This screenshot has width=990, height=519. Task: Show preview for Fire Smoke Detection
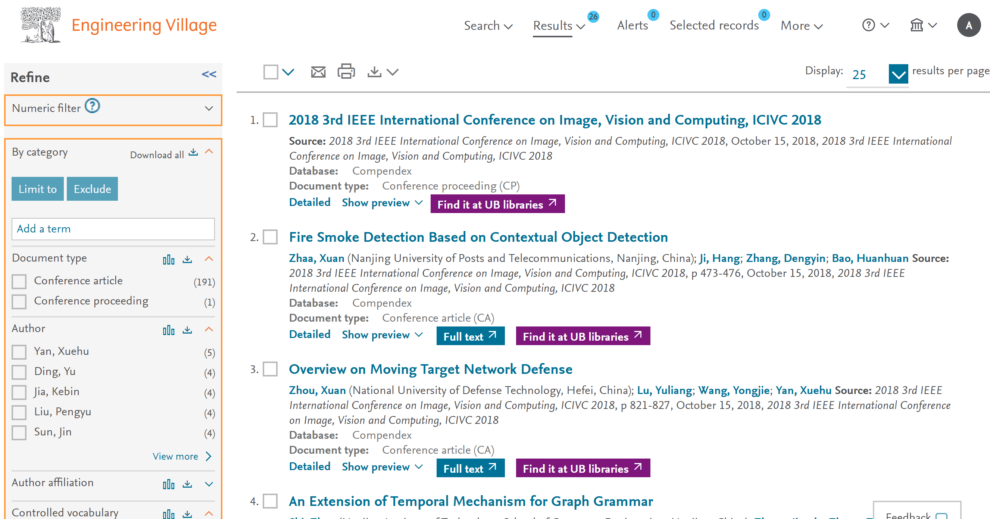tap(382, 335)
